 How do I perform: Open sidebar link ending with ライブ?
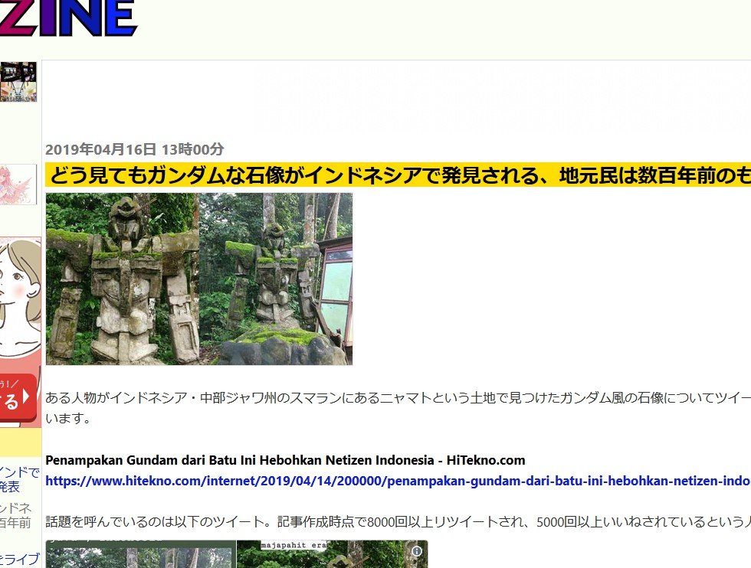tap(20, 560)
